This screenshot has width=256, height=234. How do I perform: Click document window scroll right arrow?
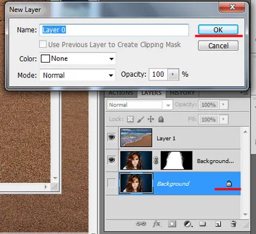(x=46, y=187)
